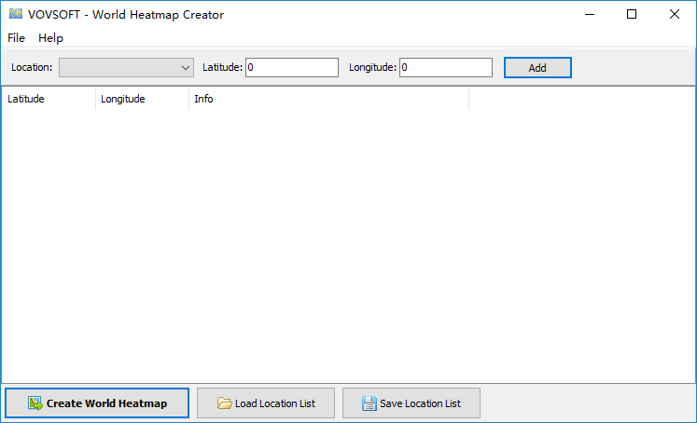Open the File menu
This screenshot has width=697, height=423.
[x=16, y=37]
